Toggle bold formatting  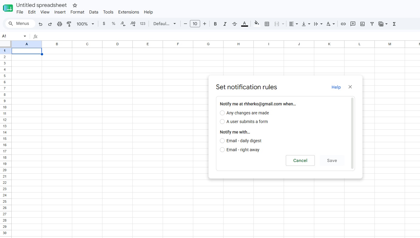tap(215, 24)
